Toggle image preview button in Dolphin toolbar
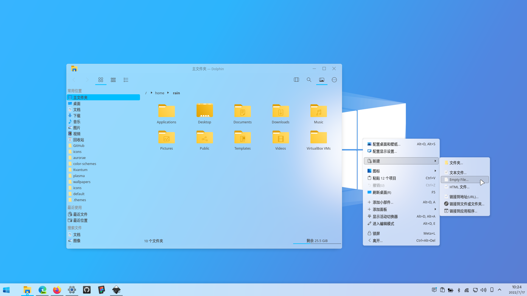Screen dimensions: 527x296 pyautogui.click(x=321, y=80)
